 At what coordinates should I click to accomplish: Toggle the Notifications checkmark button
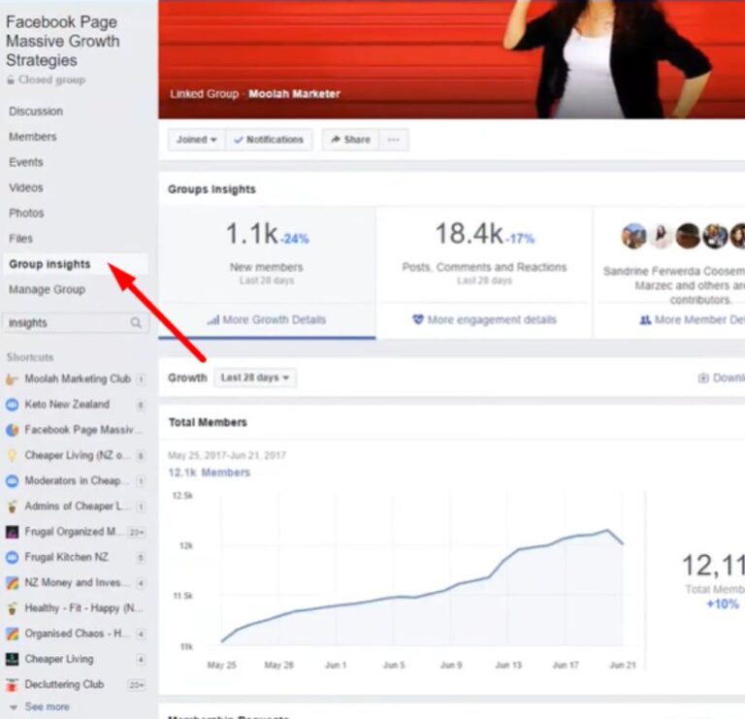[x=269, y=140]
